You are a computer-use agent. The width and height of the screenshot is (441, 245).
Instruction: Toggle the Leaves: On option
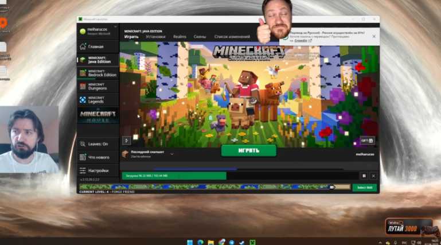tap(97, 144)
